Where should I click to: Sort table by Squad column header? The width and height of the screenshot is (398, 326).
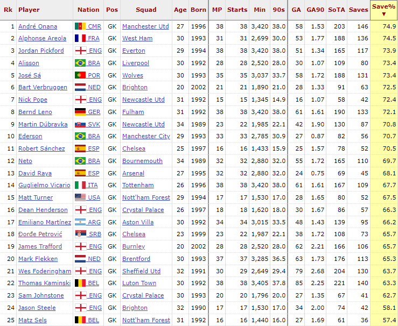click(146, 10)
